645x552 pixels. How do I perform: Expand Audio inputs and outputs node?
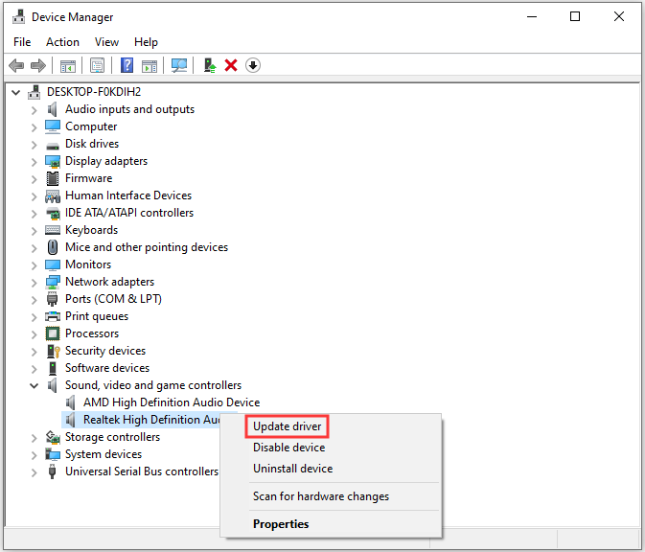(x=35, y=110)
